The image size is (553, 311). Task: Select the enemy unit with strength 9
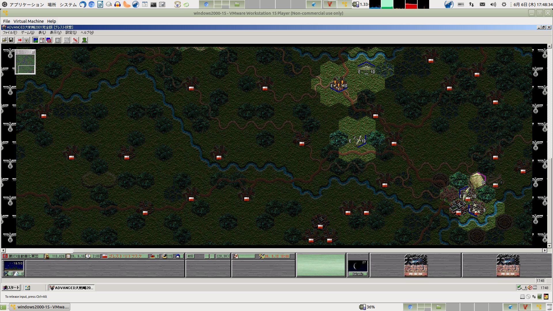pos(477,210)
